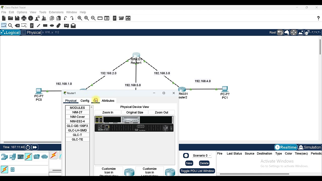The image size is (322, 181).
Task: Switch to Simulation mode
Action: pos(310,147)
